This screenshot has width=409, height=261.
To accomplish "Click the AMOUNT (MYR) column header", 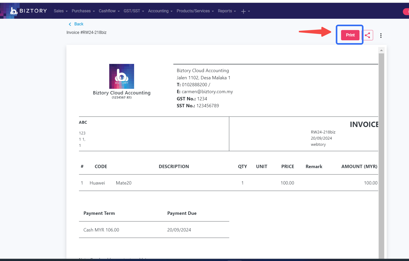I will [359, 167].
